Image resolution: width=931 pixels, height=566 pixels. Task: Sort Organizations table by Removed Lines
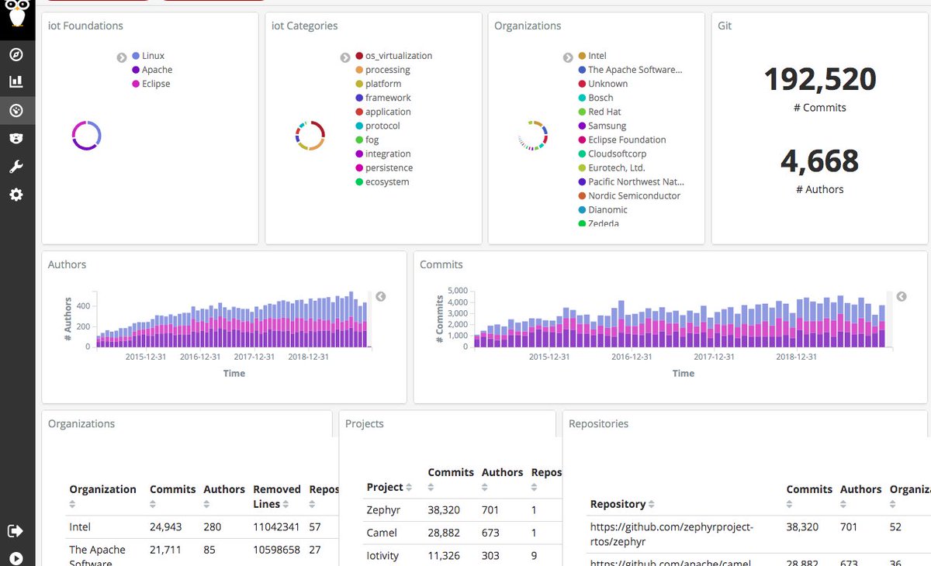[286, 504]
